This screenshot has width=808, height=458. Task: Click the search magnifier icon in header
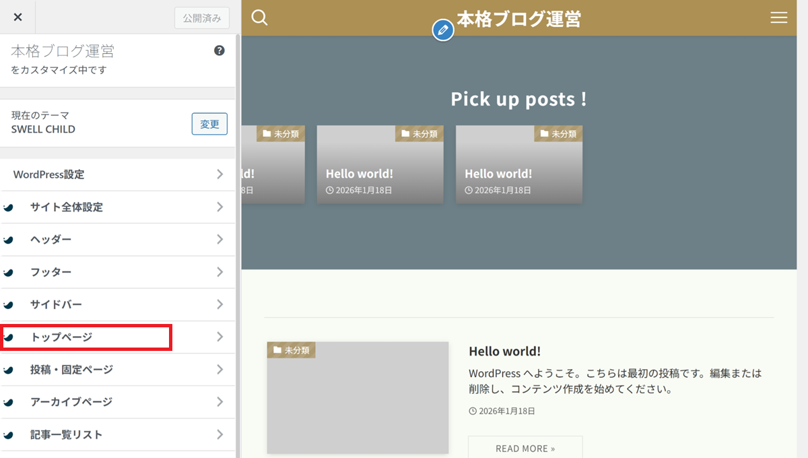259,18
